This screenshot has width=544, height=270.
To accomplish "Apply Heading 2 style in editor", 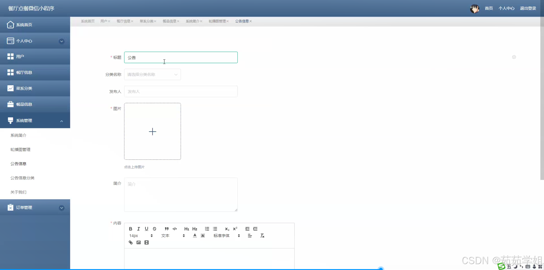I will coord(195,229).
